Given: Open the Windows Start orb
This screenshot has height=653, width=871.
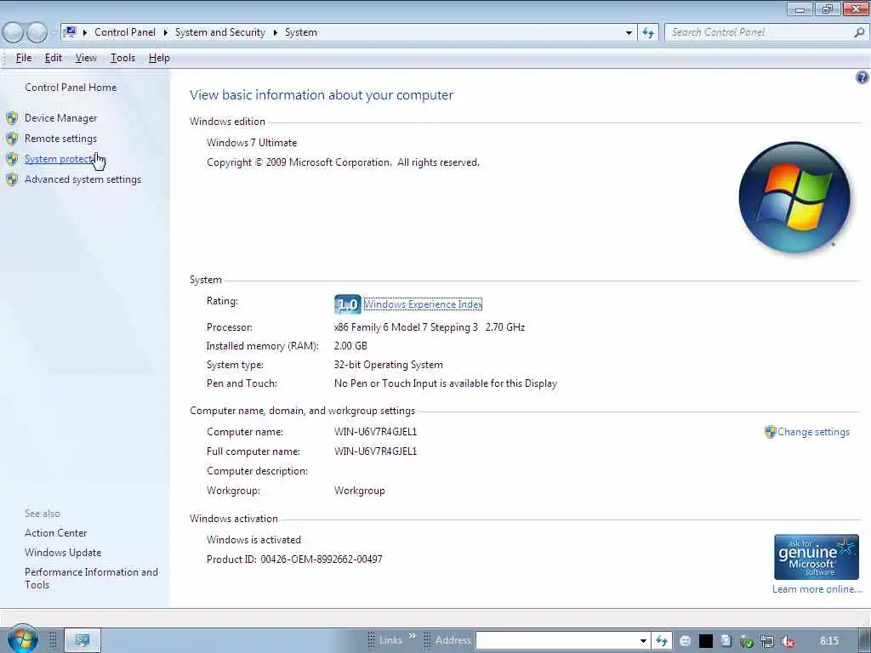Looking at the screenshot, I should (x=23, y=639).
